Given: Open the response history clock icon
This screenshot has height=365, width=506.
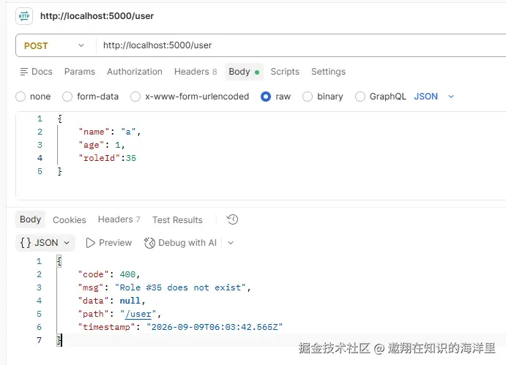Looking at the screenshot, I should coord(232,219).
